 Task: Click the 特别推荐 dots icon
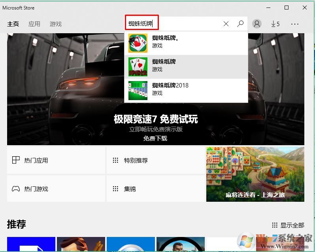(115, 160)
